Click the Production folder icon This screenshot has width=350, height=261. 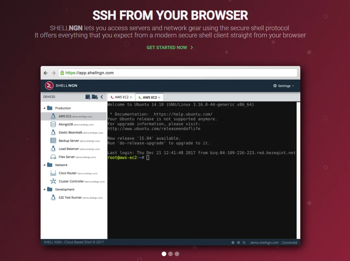[x=50, y=108]
